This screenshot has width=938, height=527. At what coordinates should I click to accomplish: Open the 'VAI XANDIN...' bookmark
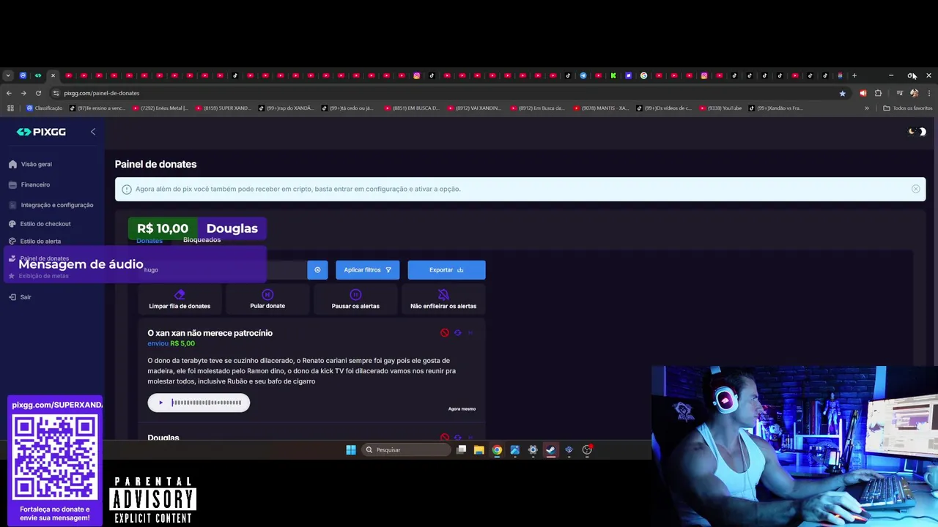(x=475, y=108)
